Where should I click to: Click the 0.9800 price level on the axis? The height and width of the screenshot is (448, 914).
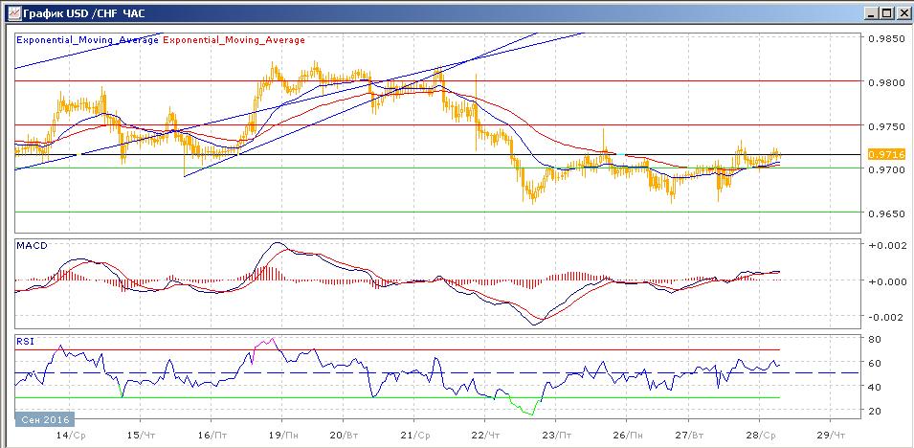(886, 82)
